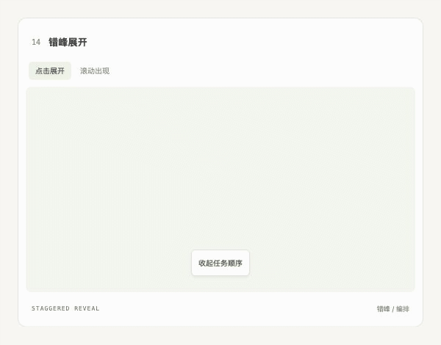Click the 错峰展开 heading text
This screenshot has width=441, height=345.
tap(68, 42)
